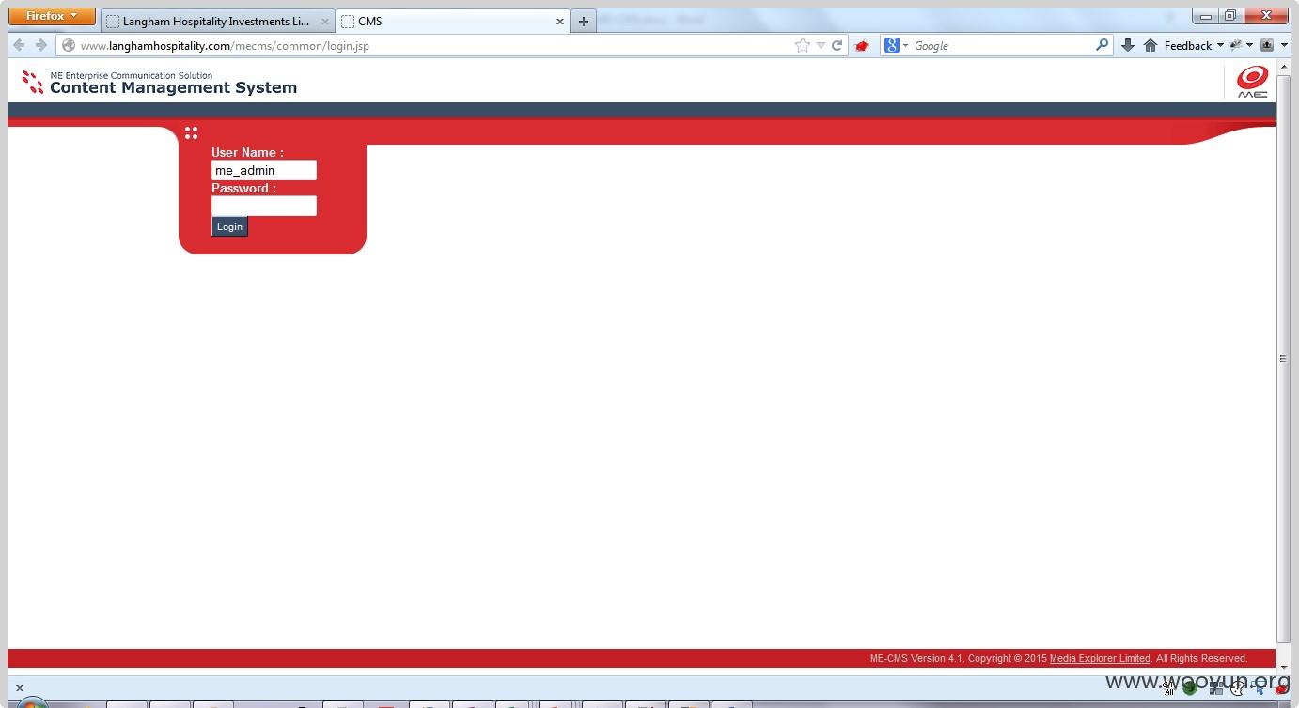Click the ME logo in page header

point(1252,82)
